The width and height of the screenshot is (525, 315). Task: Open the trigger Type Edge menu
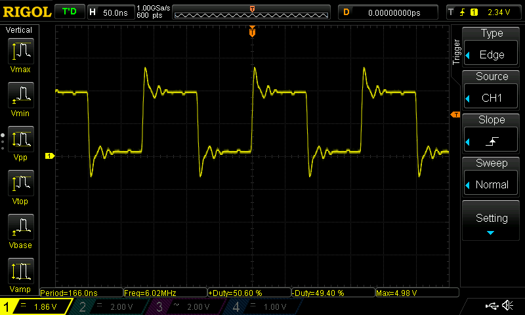click(492, 47)
